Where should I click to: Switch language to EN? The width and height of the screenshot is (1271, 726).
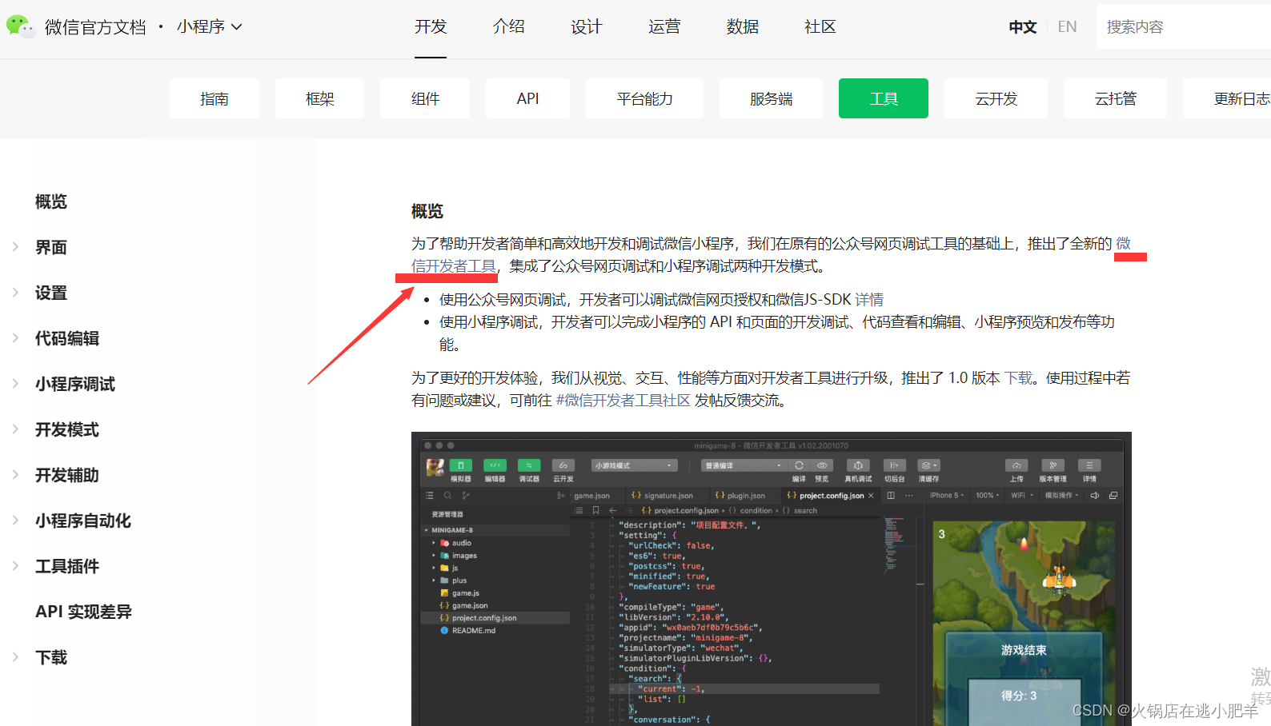(x=1067, y=27)
